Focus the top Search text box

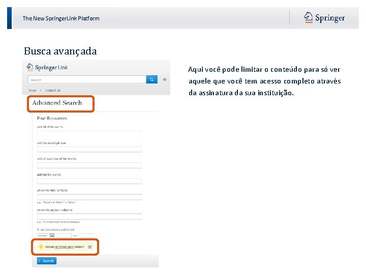click(87, 79)
